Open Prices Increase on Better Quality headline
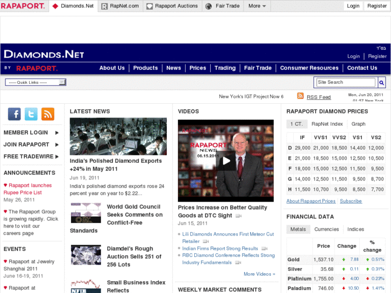 [x=223, y=211]
